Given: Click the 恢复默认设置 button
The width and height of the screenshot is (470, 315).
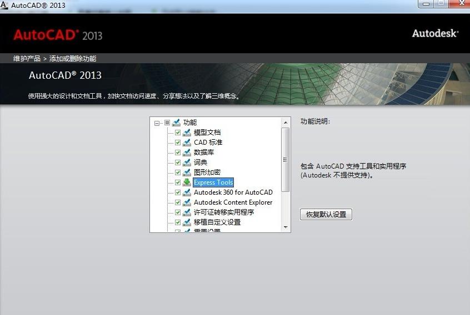Looking at the screenshot, I should click(326, 215).
